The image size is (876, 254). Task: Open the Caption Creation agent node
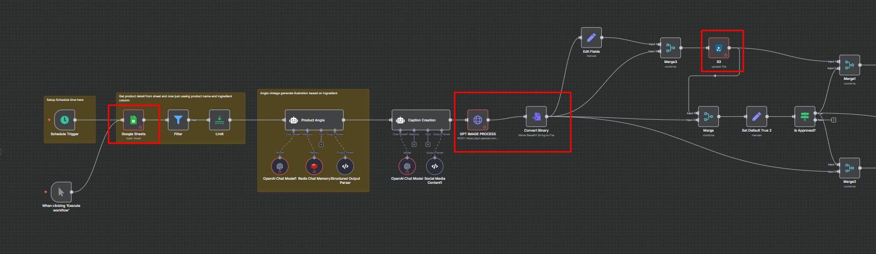tap(421, 120)
